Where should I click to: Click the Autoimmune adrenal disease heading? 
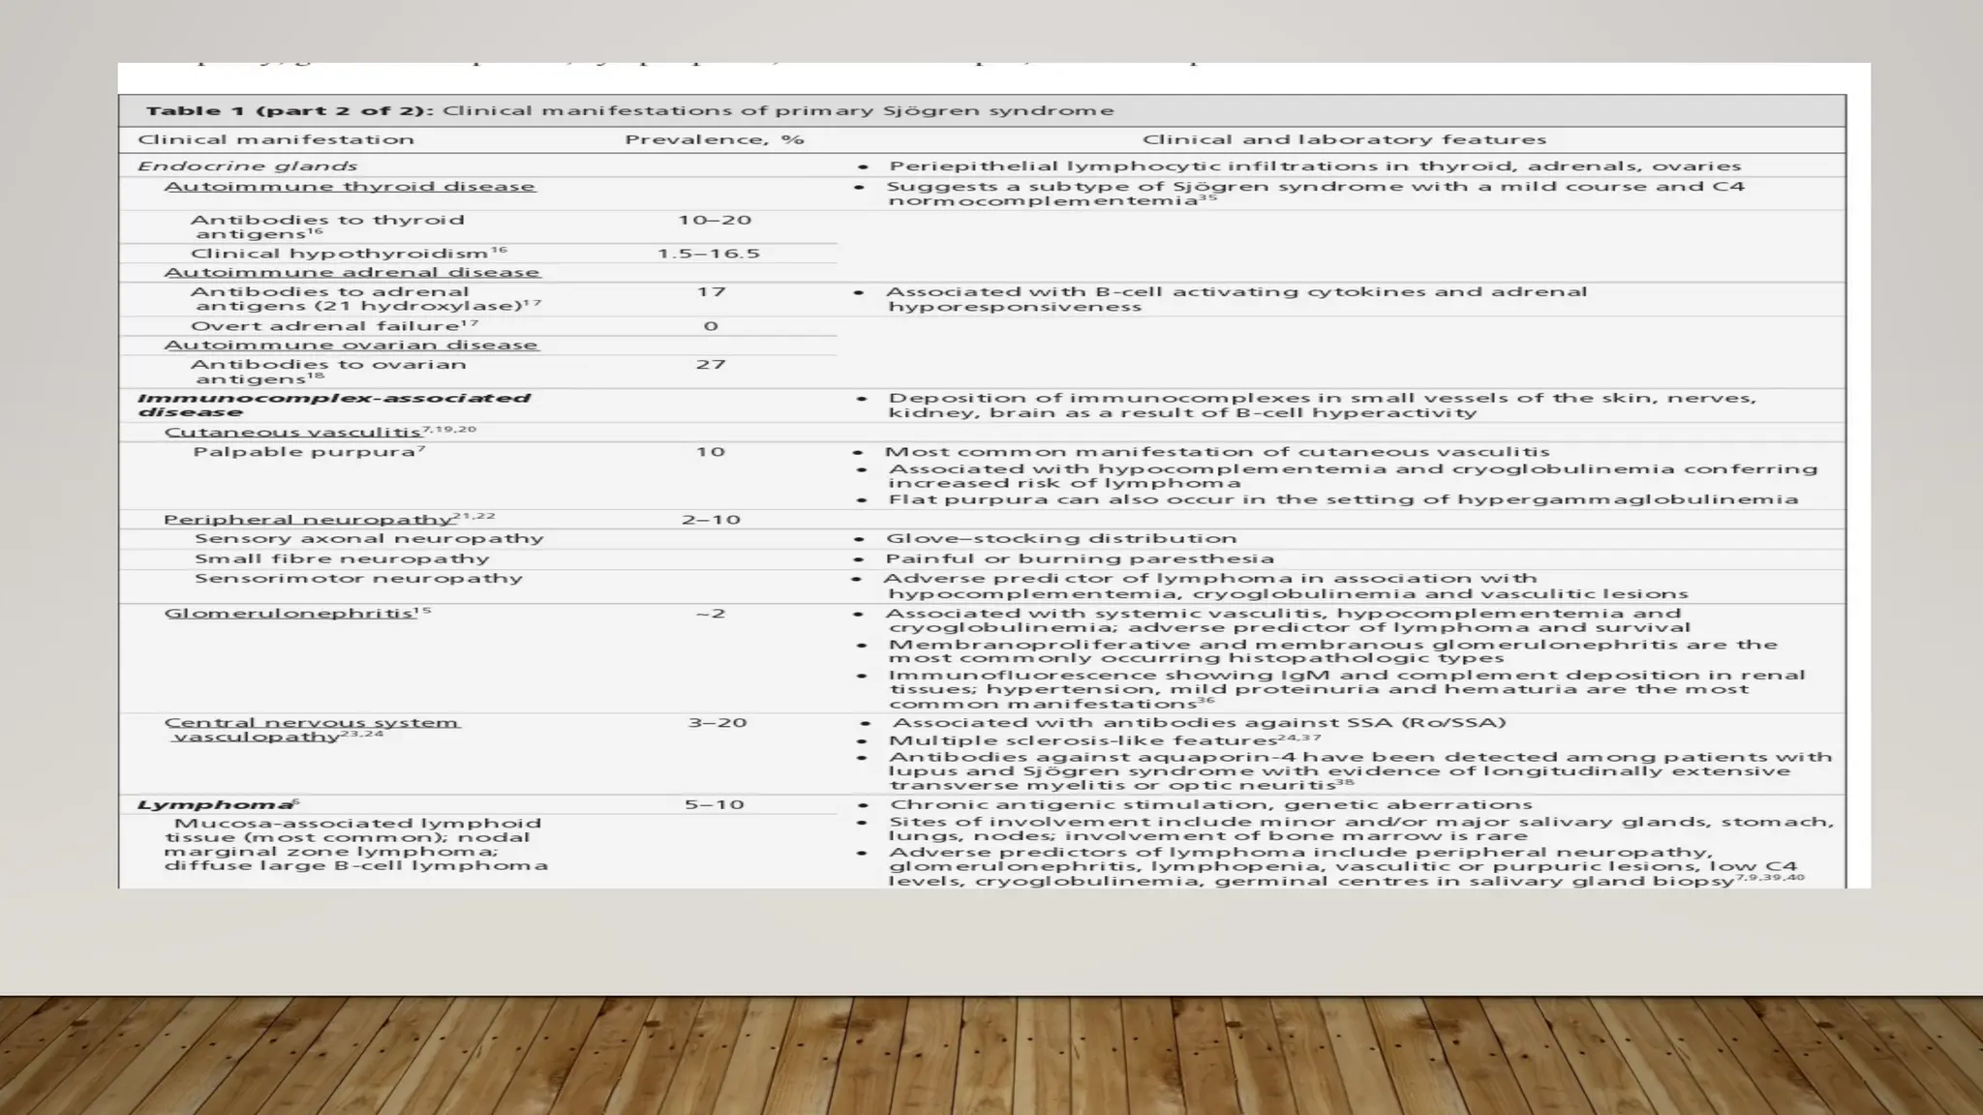(351, 273)
